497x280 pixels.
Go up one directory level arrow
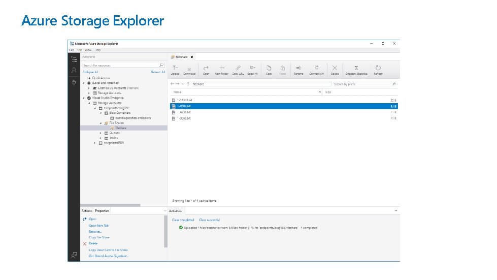(188, 84)
